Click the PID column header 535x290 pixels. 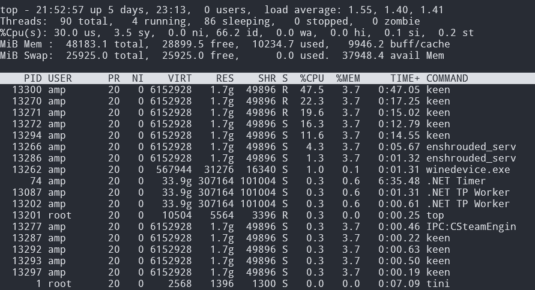(x=33, y=78)
